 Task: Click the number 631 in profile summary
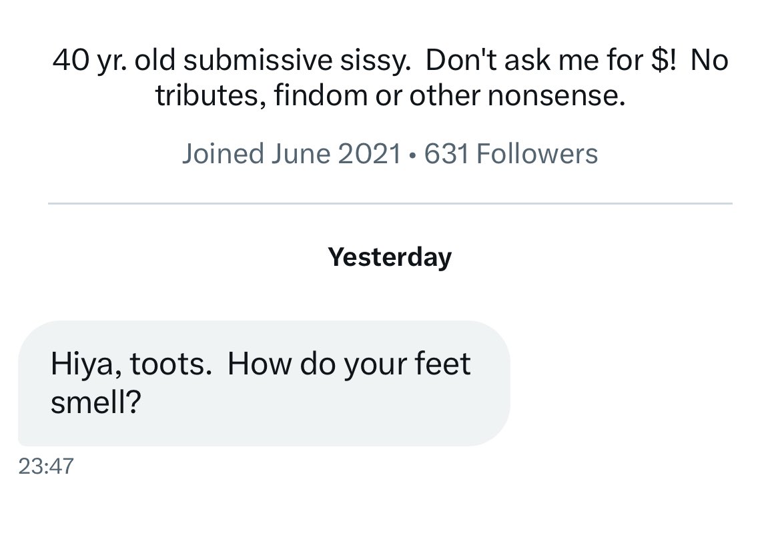(446, 154)
